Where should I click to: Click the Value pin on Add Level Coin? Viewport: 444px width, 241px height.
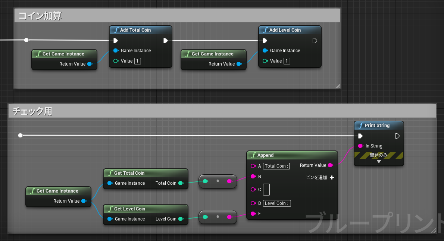265,61
